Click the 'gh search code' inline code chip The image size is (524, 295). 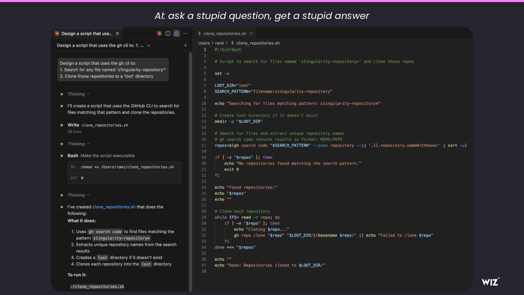pos(105,232)
